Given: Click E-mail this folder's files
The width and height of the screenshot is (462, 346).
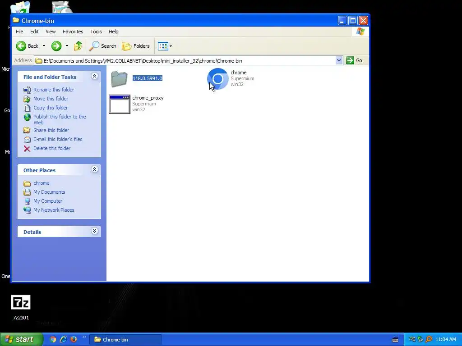Looking at the screenshot, I should pos(58,139).
